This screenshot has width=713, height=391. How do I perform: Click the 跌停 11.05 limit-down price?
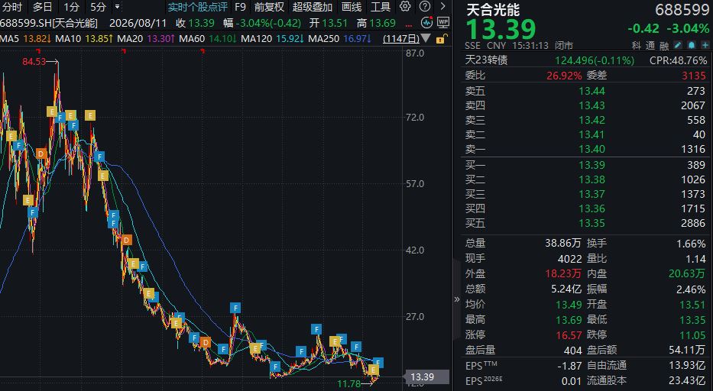click(x=692, y=335)
